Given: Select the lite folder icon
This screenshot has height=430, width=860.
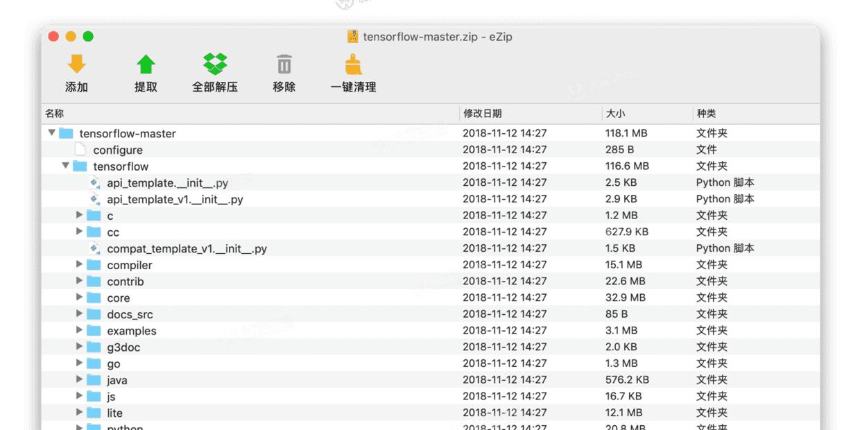Looking at the screenshot, I should point(94,413).
